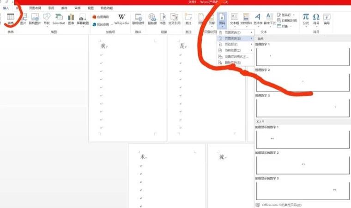Choose 页面底端 in the page number menu
351x208 pixels.
pos(236,39)
